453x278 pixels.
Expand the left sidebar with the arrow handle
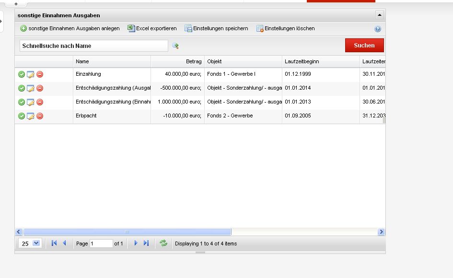[x=1, y=22]
